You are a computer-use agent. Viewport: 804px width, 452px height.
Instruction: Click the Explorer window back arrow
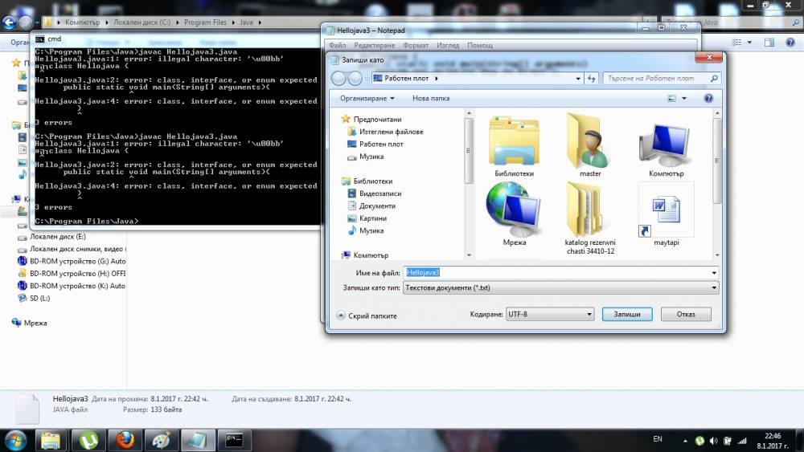point(9,22)
